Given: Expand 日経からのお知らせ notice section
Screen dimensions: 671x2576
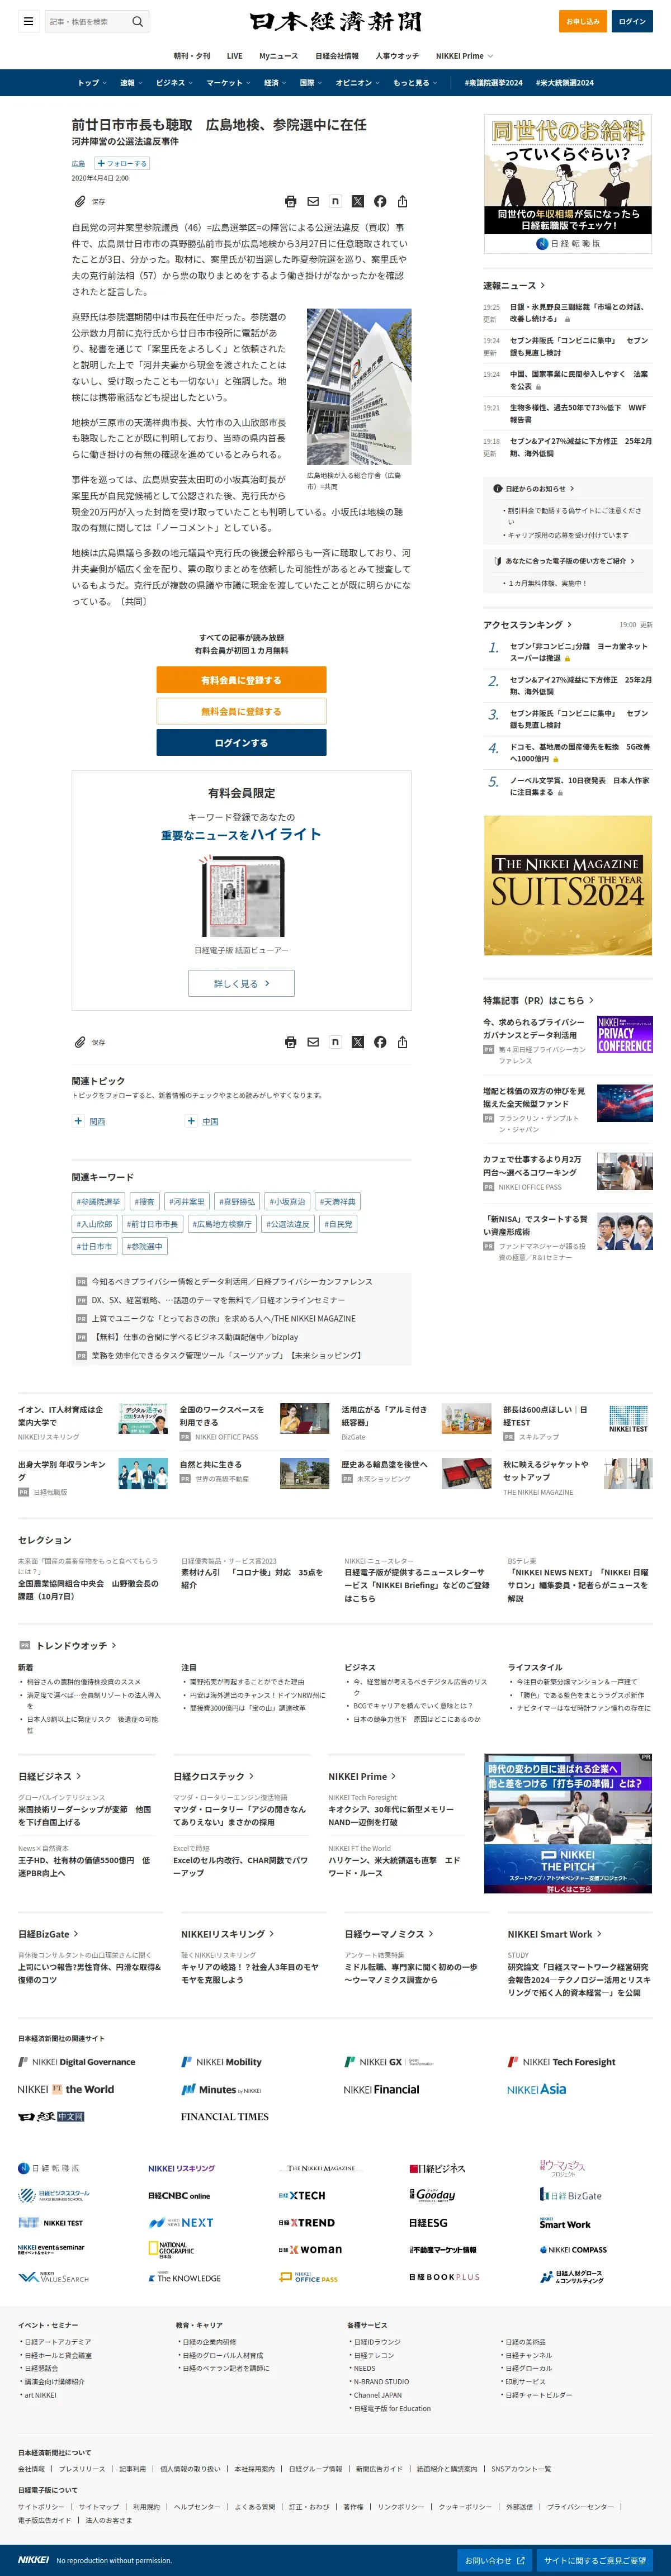Looking at the screenshot, I should tap(534, 488).
